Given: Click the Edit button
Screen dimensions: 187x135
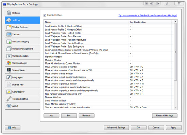Looking at the screenshot, I should [69, 115].
